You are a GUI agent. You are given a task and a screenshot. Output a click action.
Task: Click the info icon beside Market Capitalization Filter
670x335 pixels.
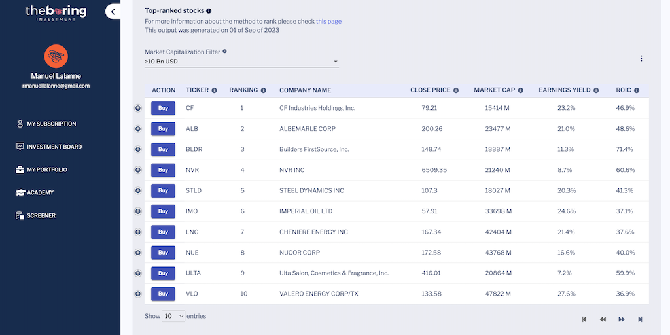coord(224,52)
